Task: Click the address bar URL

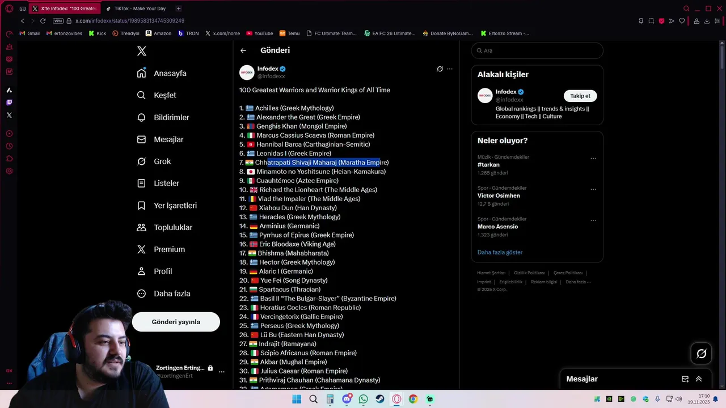Action: 130,21
